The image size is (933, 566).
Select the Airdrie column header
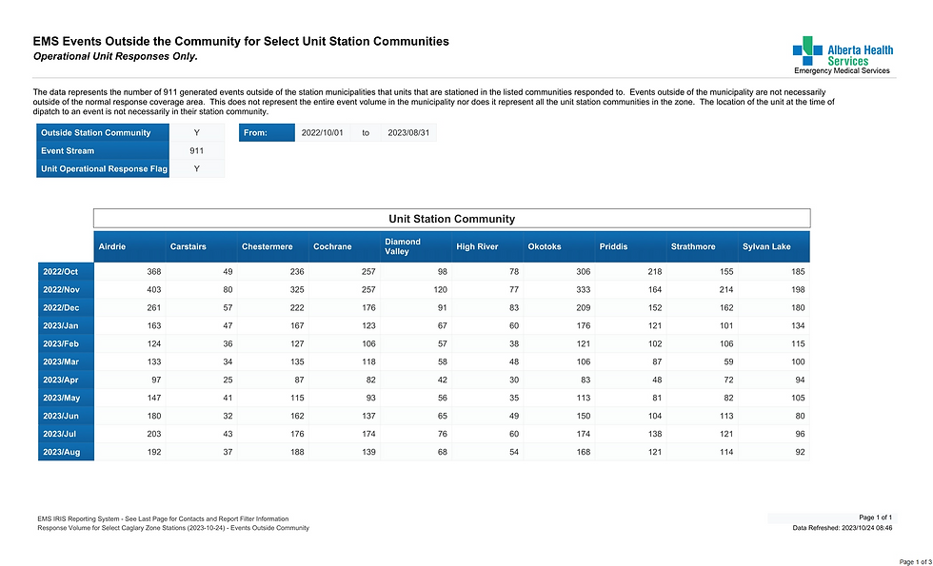click(111, 247)
